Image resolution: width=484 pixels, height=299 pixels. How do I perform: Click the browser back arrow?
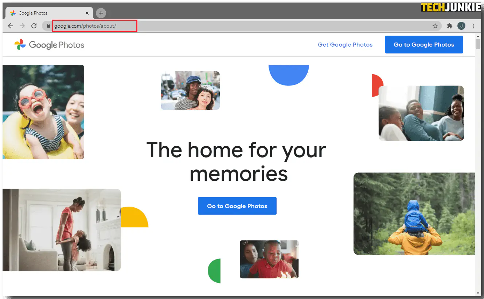[x=11, y=26]
